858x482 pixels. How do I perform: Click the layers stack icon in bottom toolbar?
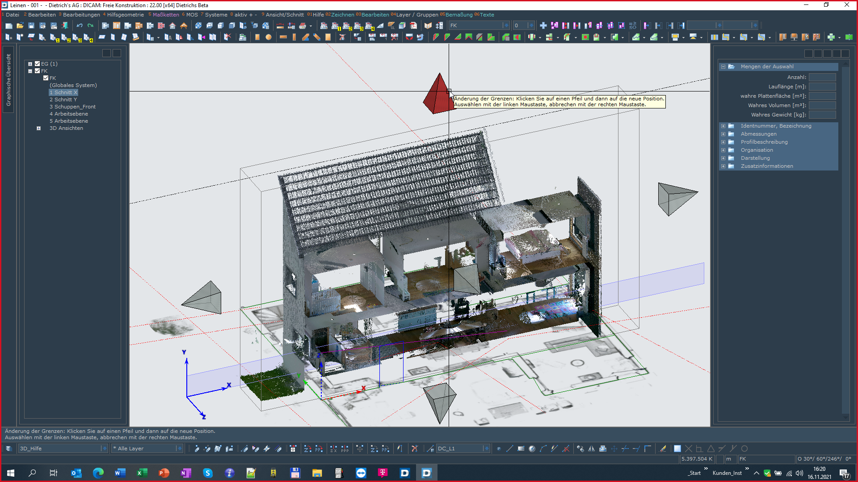coord(8,449)
